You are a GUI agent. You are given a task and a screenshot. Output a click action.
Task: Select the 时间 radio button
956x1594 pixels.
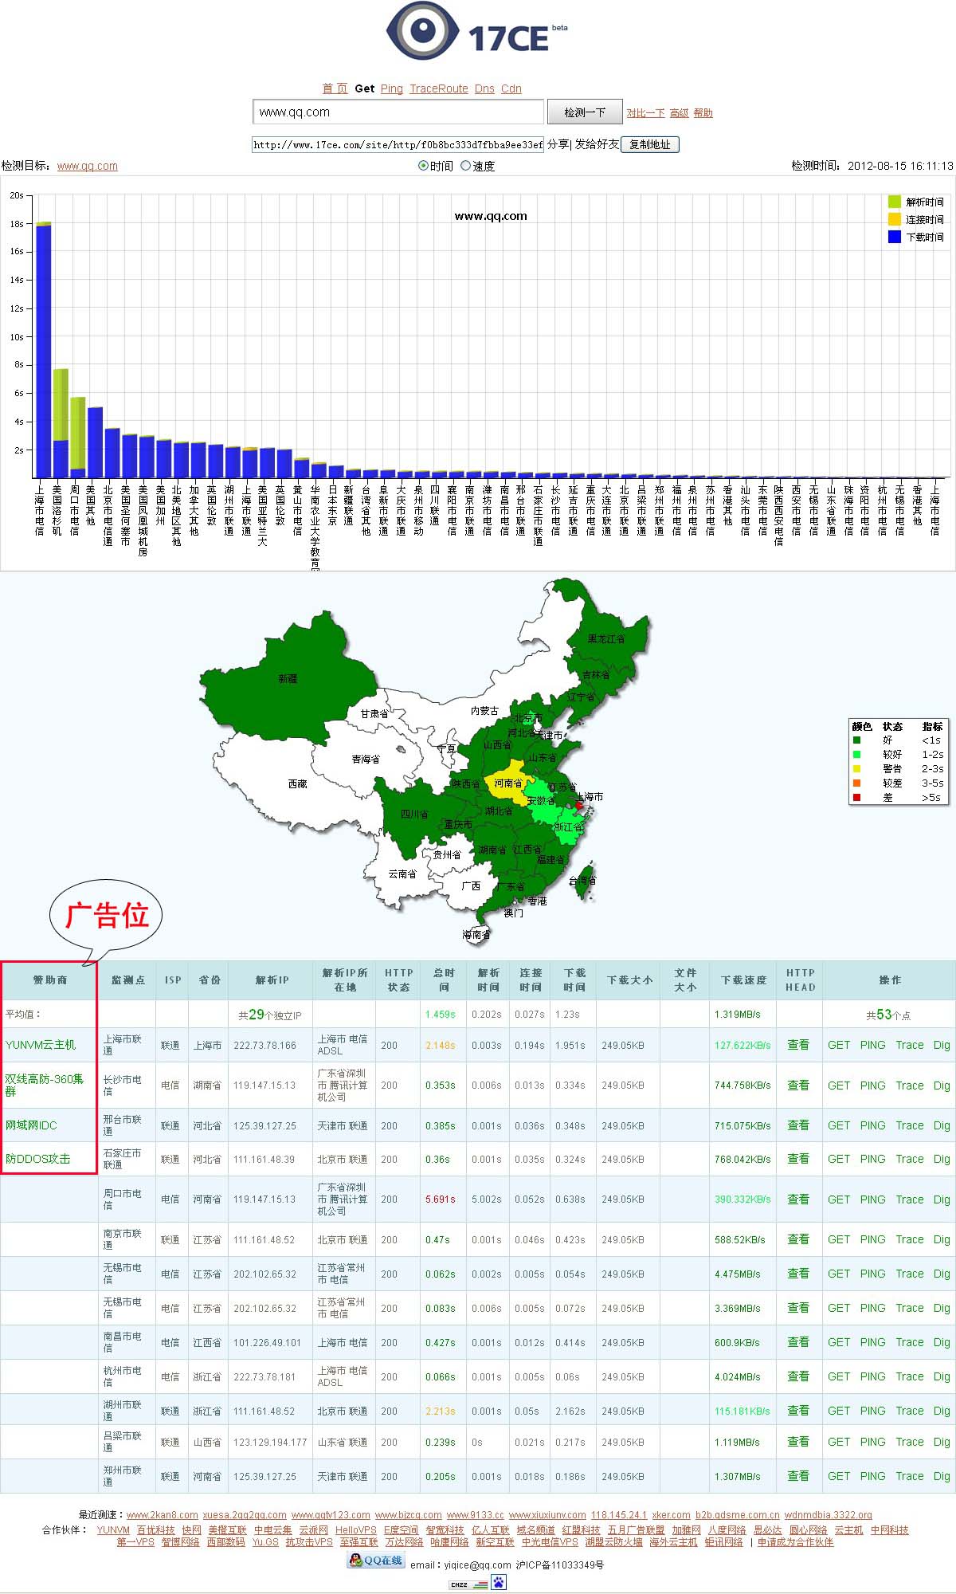[423, 166]
